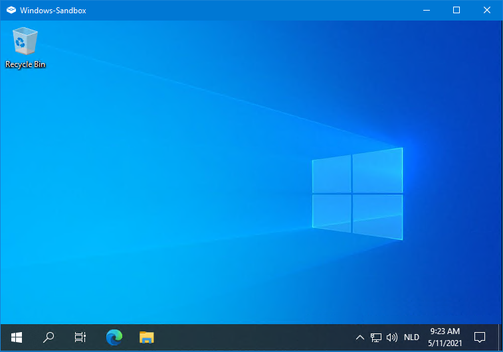
Task: Maximize the Windows-Sandbox window
Action: [x=456, y=10]
